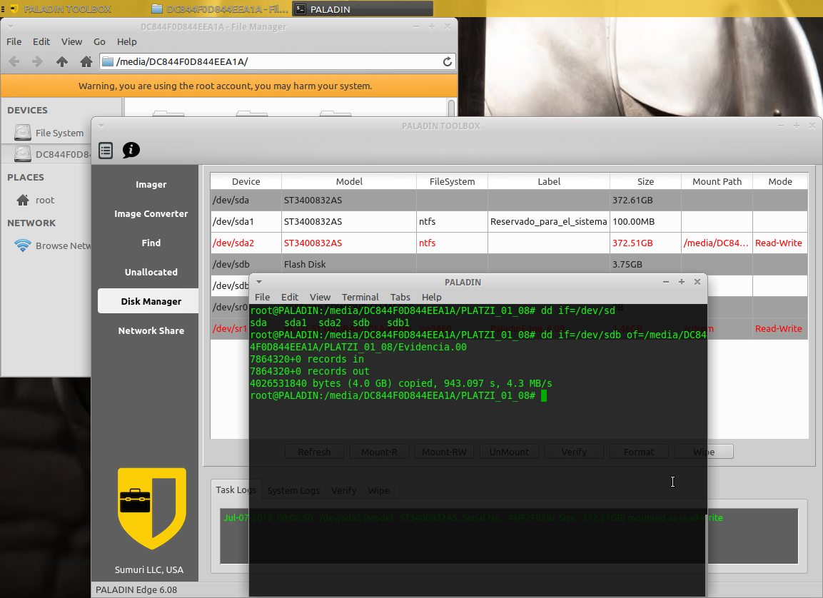The width and height of the screenshot is (823, 598).
Task: Open the Tabs menu in PALADIN terminal
Action: [400, 297]
